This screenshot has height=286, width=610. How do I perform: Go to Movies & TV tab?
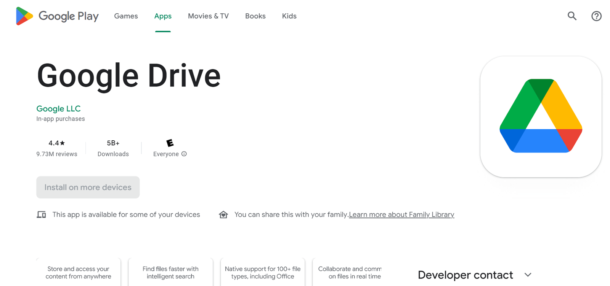(208, 16)
